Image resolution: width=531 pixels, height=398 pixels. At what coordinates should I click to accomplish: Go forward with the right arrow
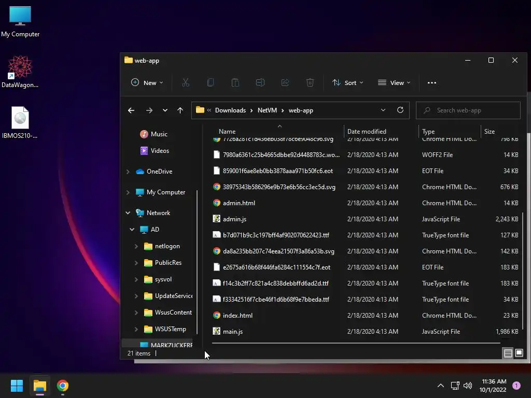click(x=149, y=110)
